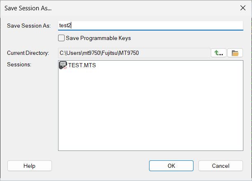This screenshot has width=252, height=181.
Task: Click the Sessions: label
Action: point(19,64)
